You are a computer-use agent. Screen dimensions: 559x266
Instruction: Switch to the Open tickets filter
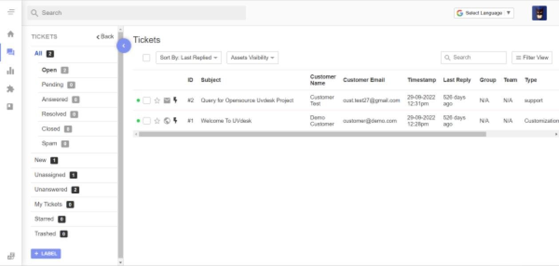[x=49, y=70]
